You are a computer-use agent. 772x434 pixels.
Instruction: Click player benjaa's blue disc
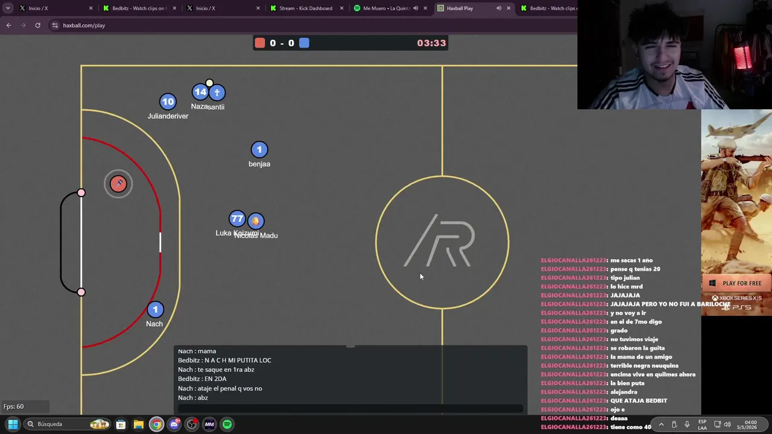pos(259,149)
